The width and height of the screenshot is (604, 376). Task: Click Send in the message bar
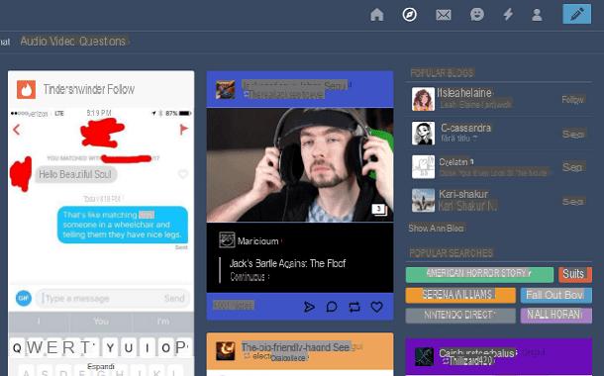174,298
